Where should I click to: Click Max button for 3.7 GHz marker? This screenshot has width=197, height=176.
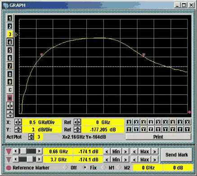144,159
